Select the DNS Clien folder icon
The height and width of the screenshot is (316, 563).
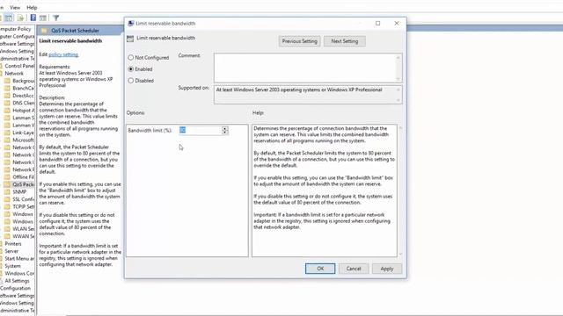7,103
